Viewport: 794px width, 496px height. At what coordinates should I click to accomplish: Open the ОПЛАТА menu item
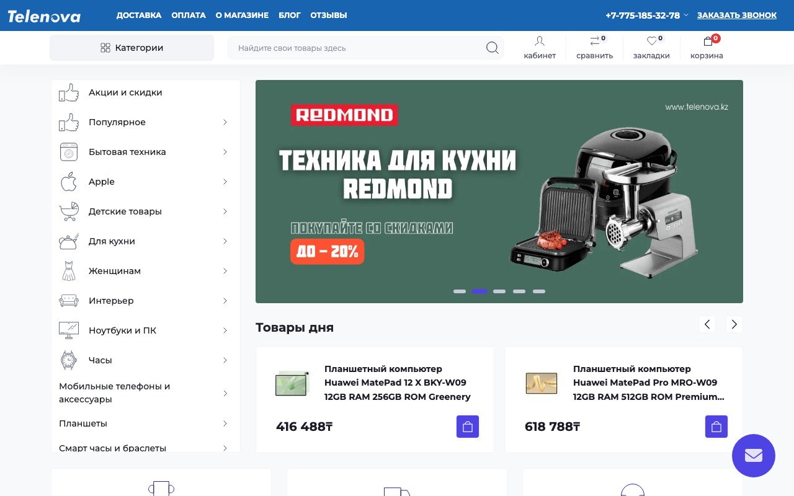[x=189, y=15]
